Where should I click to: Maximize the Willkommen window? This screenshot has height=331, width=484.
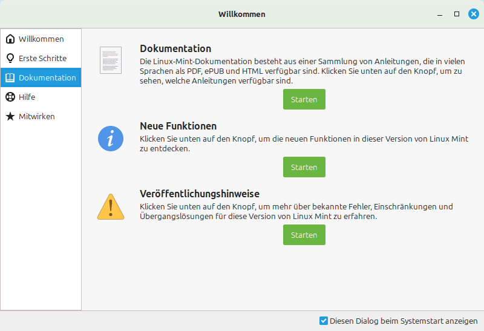[x=457, y=14]
